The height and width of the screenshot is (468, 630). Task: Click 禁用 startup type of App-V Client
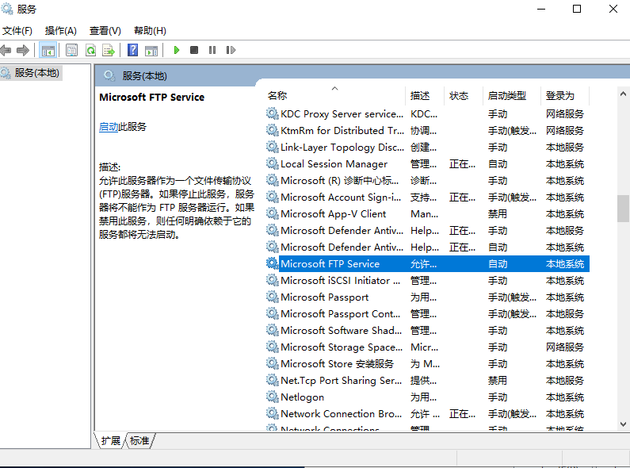tap(498, 214)
